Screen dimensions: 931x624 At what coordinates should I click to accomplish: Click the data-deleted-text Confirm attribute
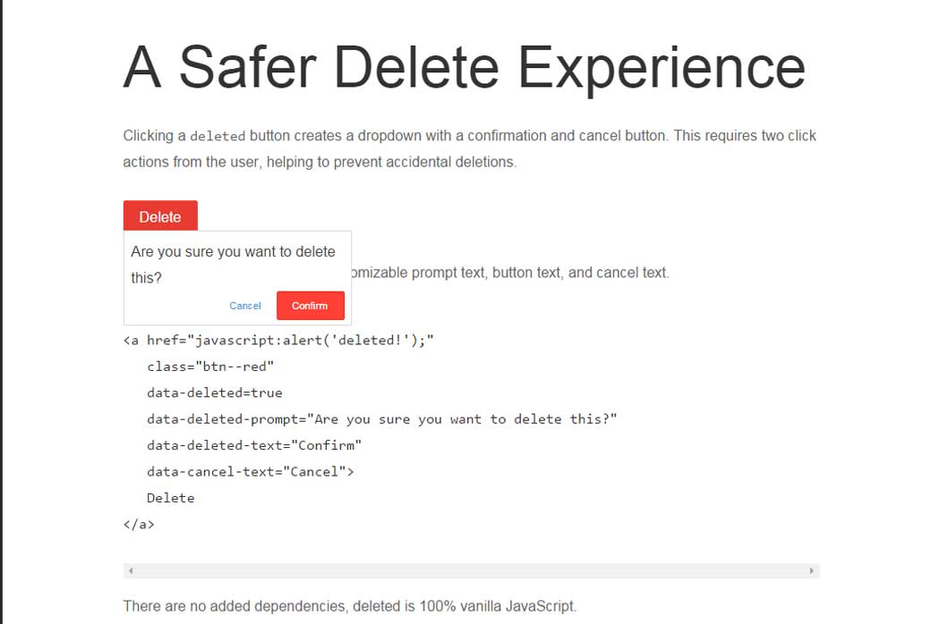coord(253,444)
